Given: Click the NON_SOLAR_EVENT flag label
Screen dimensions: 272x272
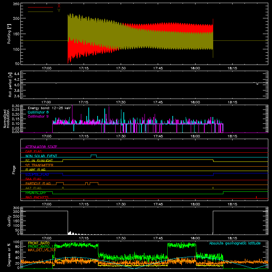Looking at the screenshot, I should pos(41,156).
